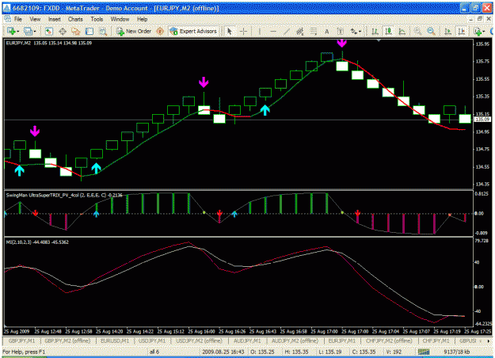Switch to the EURJPY,M1 chart tab
Viewport: 495px width, 358px height.
pos(342,341)
